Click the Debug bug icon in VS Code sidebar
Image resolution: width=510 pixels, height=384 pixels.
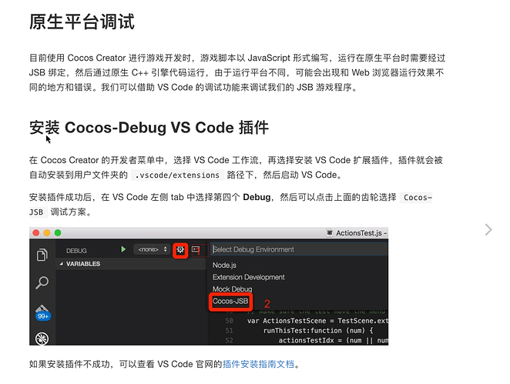(x=42, y=339)
